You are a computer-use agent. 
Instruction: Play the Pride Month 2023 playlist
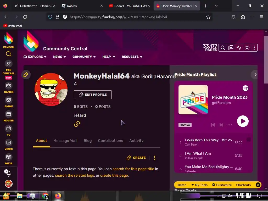[243, 121]
